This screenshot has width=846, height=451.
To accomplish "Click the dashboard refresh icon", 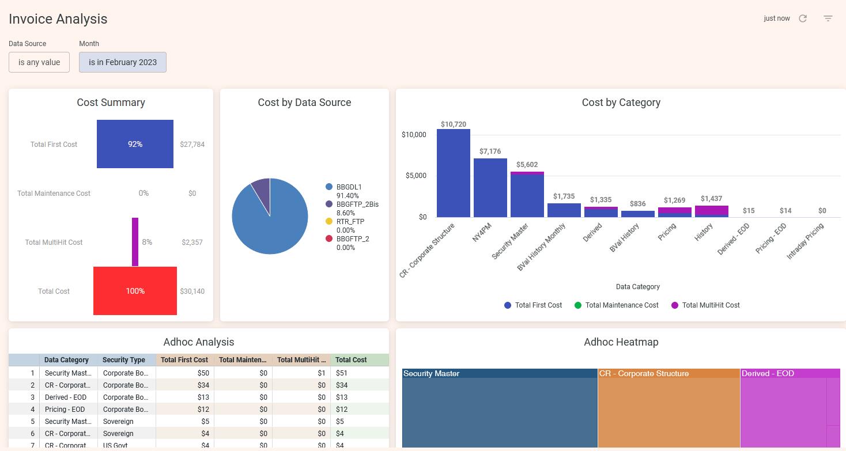I will coord(803,18).
